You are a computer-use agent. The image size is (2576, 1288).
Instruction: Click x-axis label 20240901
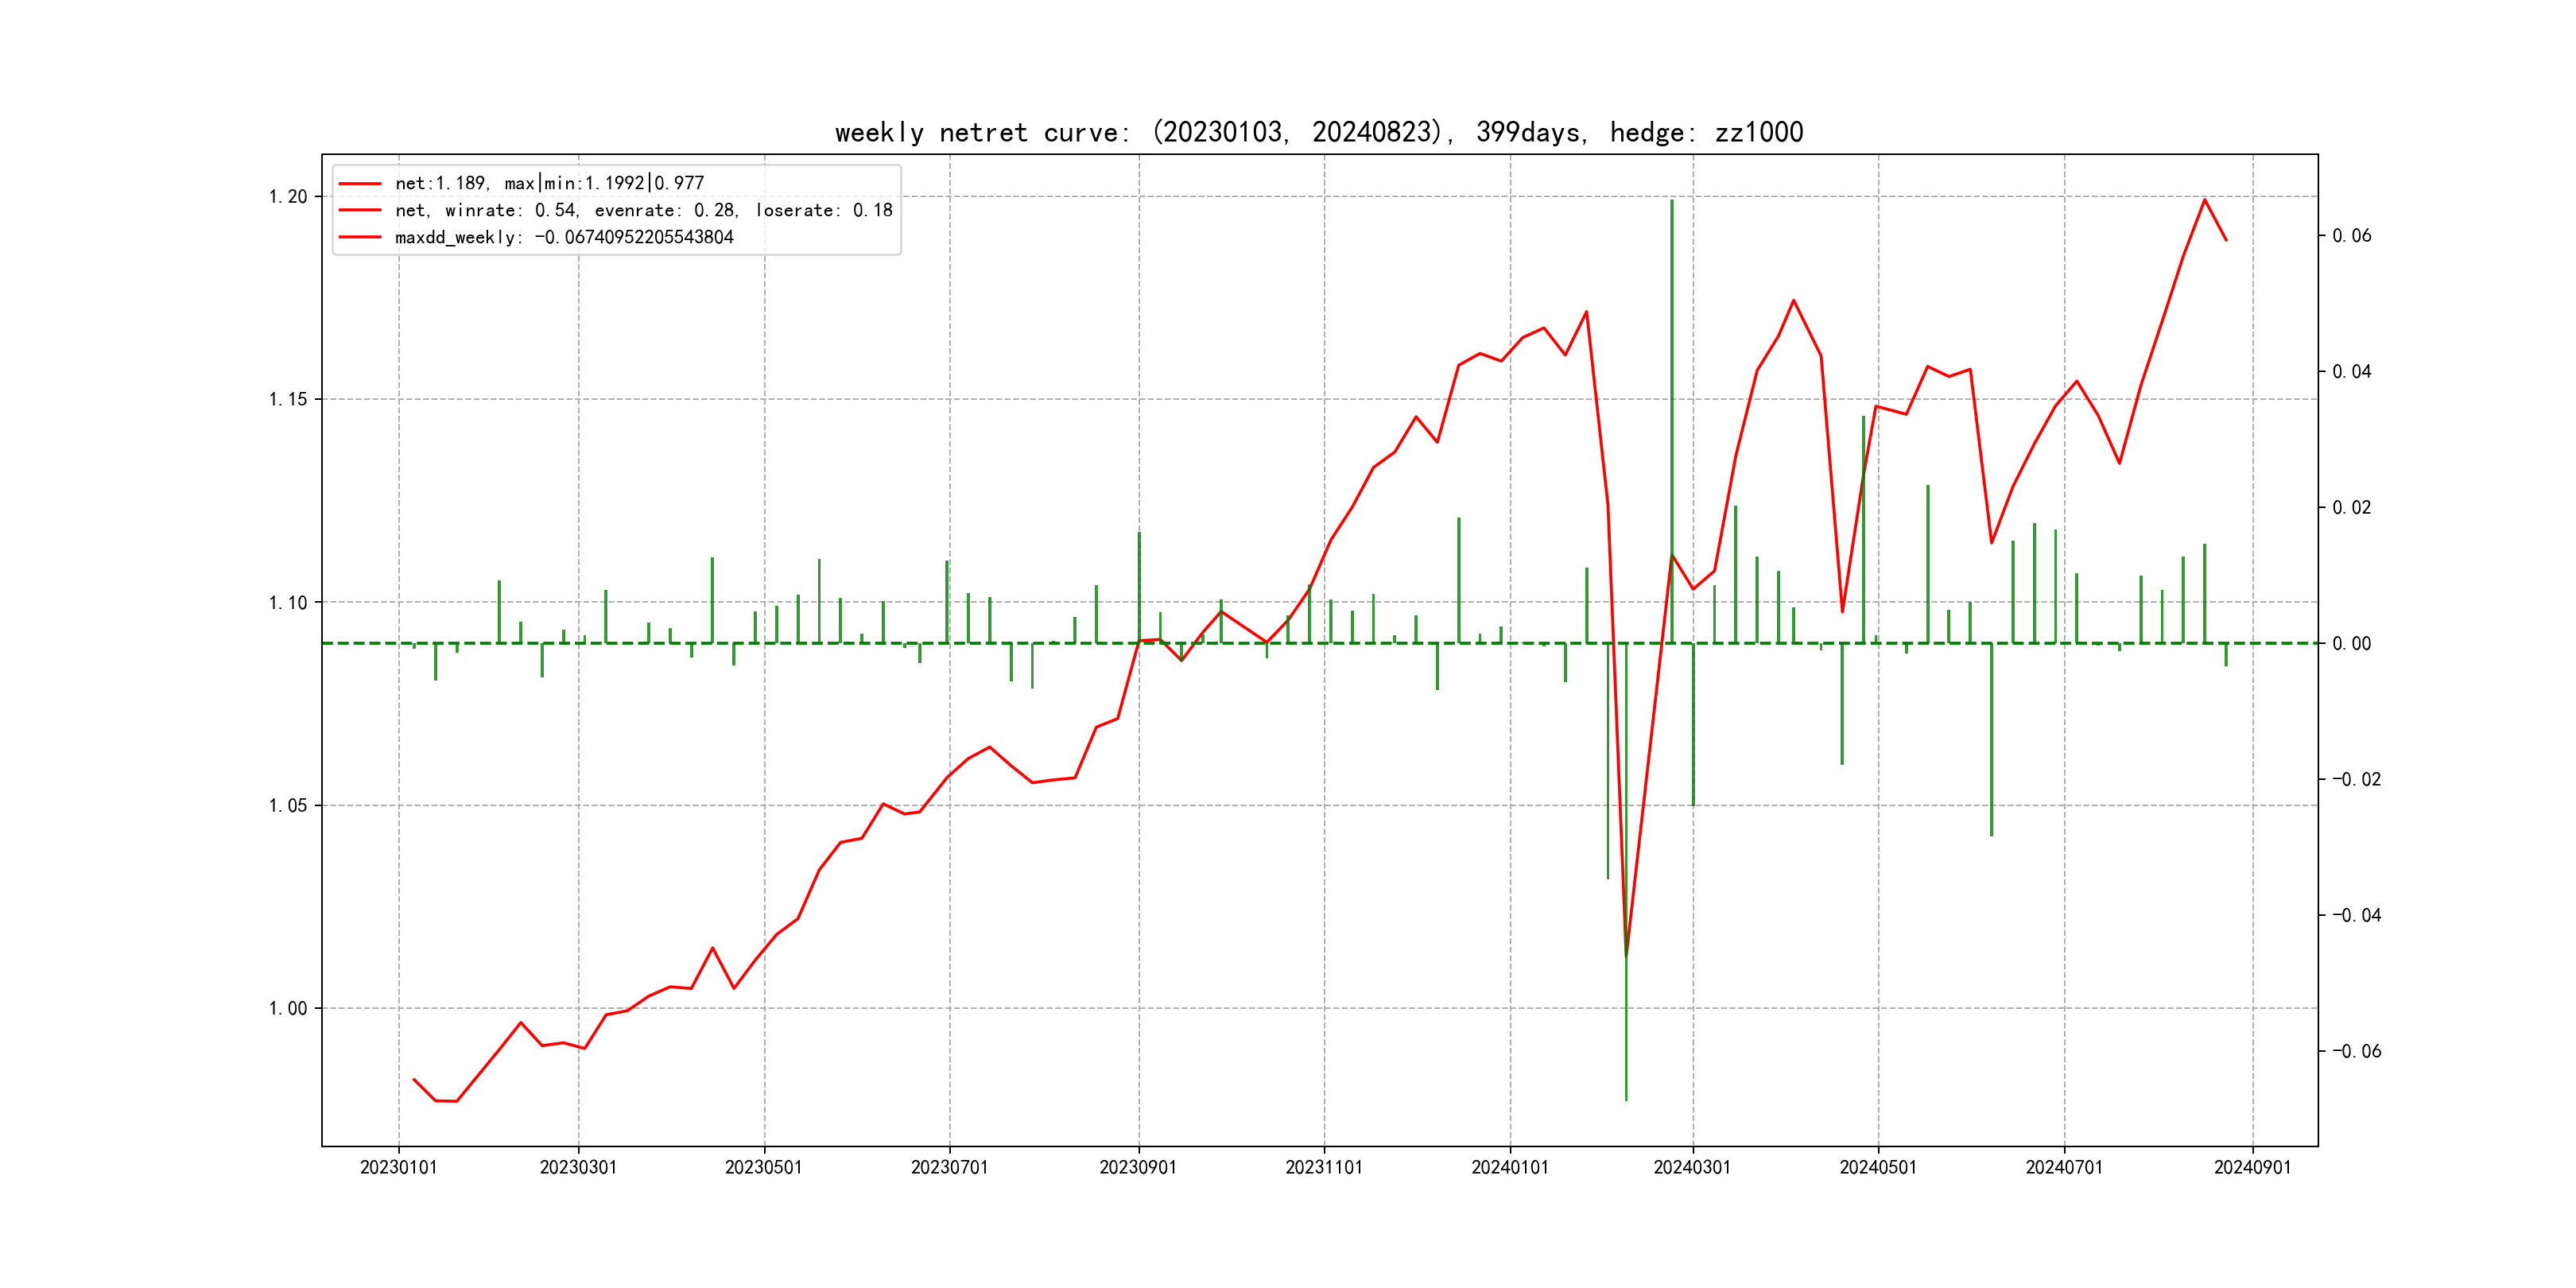tap(2252, 1167)
